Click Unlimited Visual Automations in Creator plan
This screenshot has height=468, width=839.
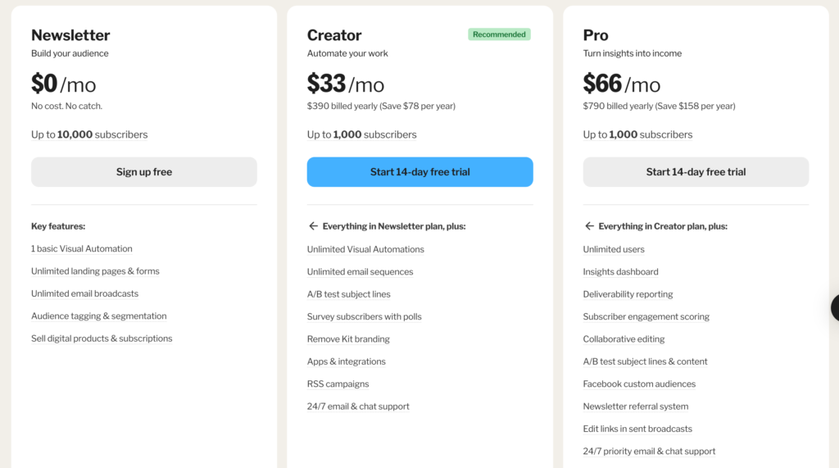tap(365, 249)
